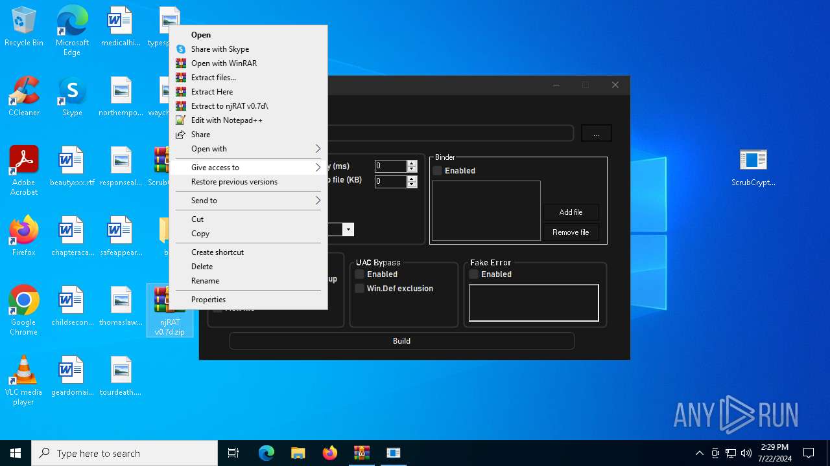
Task: Select the Skype desktop shortcut
Action: (72, 97)
